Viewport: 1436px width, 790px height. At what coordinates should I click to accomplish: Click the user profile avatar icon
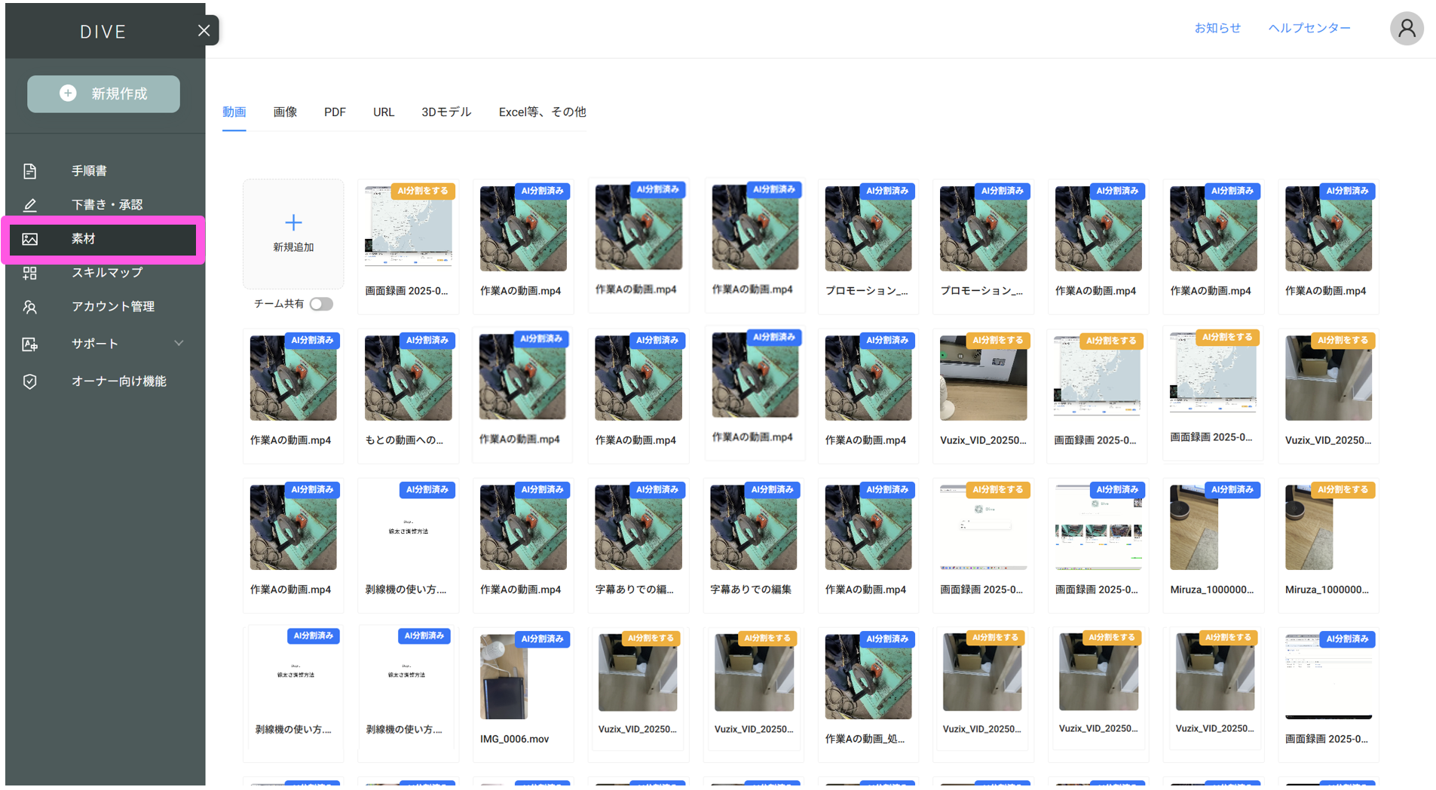[1406, 29]
